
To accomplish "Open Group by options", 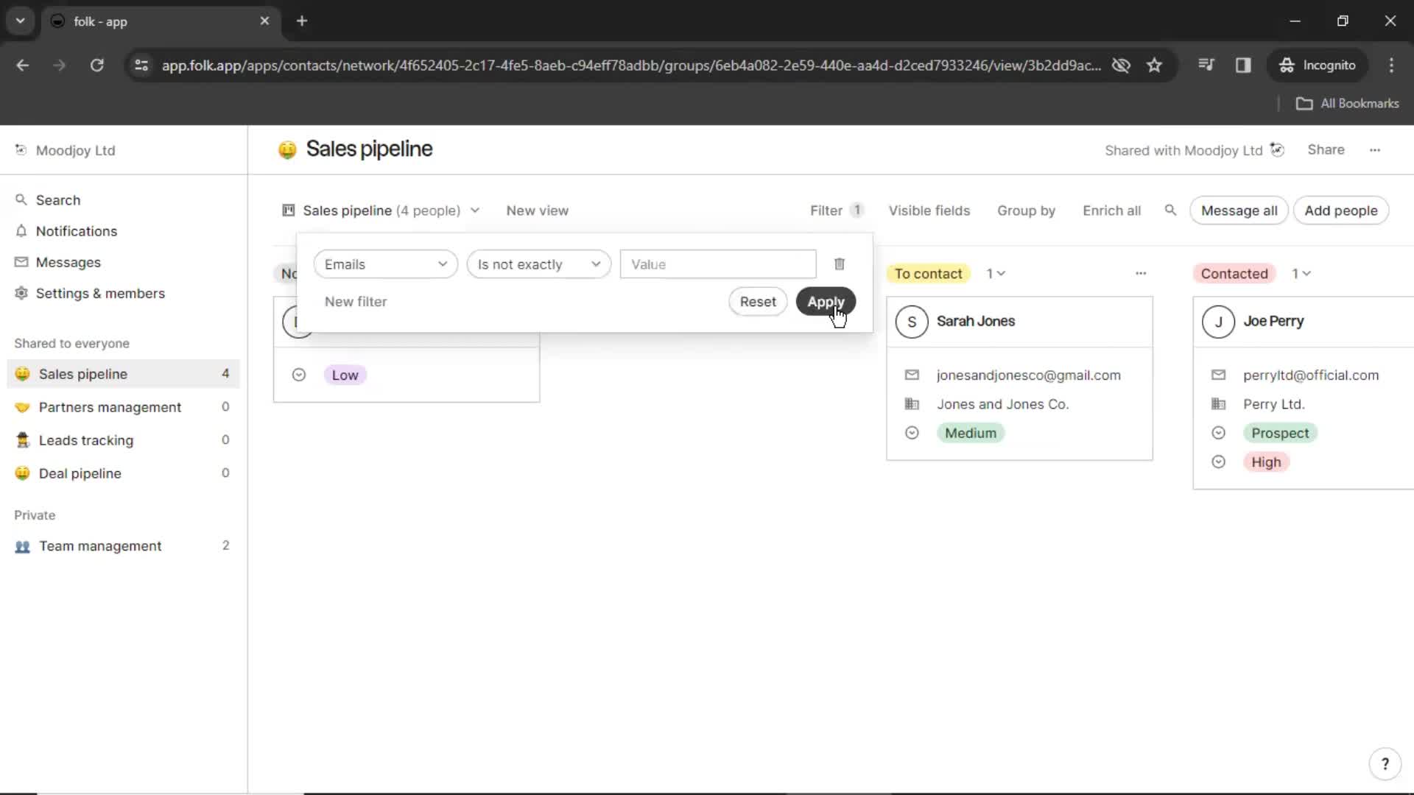I will click(1026, 211).
